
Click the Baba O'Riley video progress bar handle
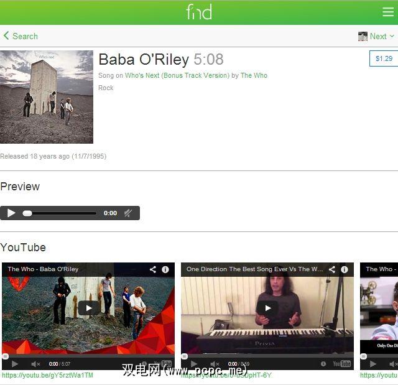point(6,356)
